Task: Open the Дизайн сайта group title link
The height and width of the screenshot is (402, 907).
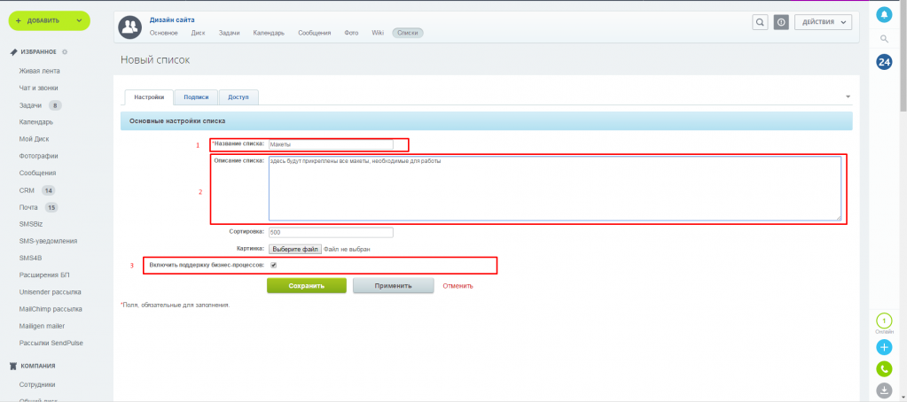Action: click(x=172, y=19)
